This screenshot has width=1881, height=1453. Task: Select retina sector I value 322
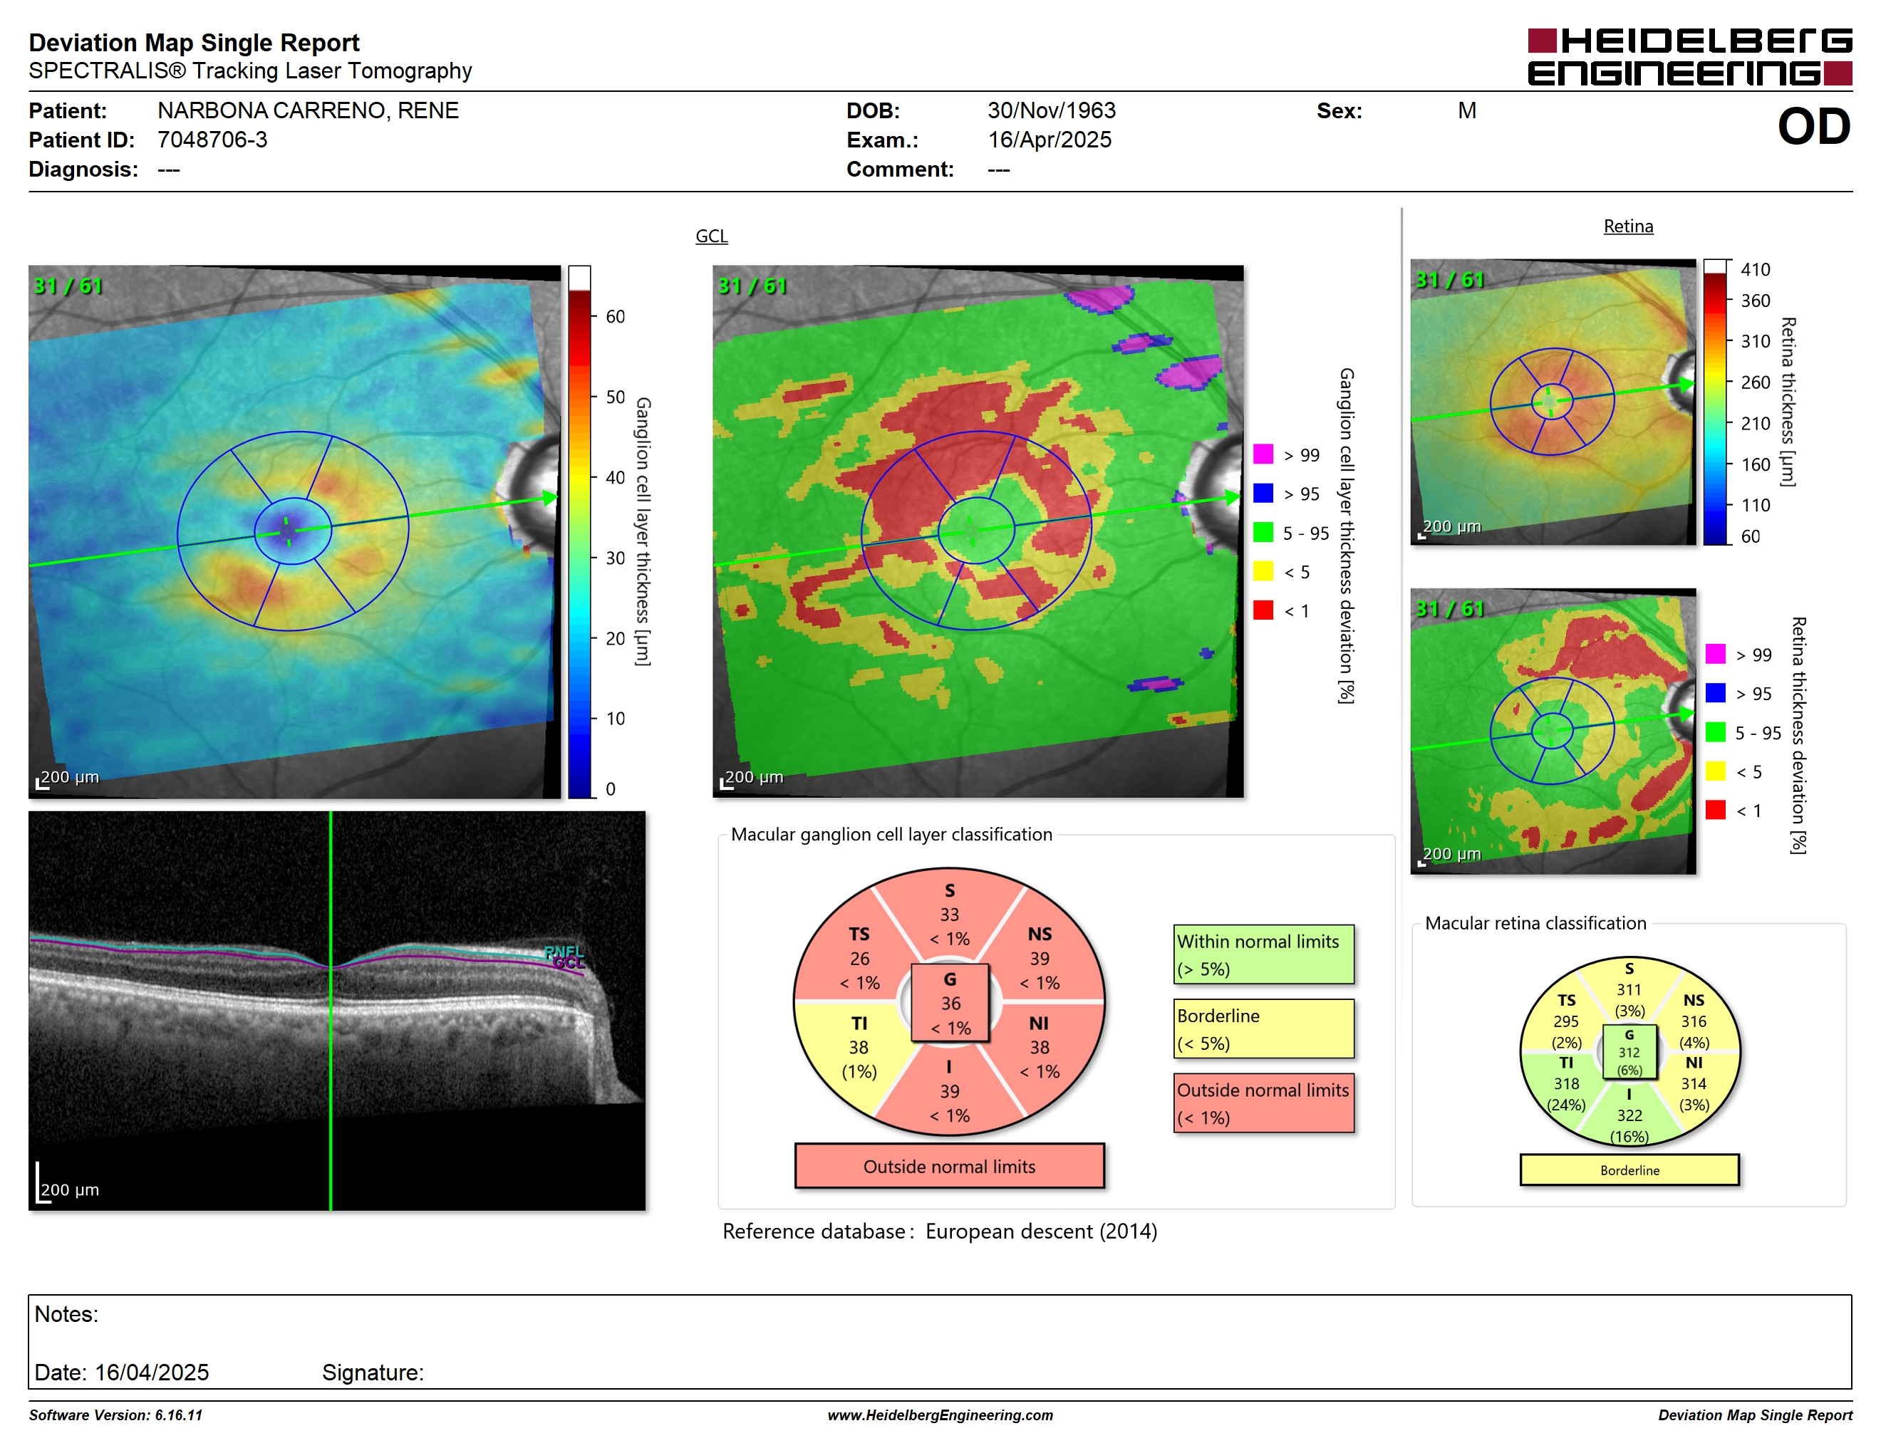pyautogui.click(x=1629, y=1115)
